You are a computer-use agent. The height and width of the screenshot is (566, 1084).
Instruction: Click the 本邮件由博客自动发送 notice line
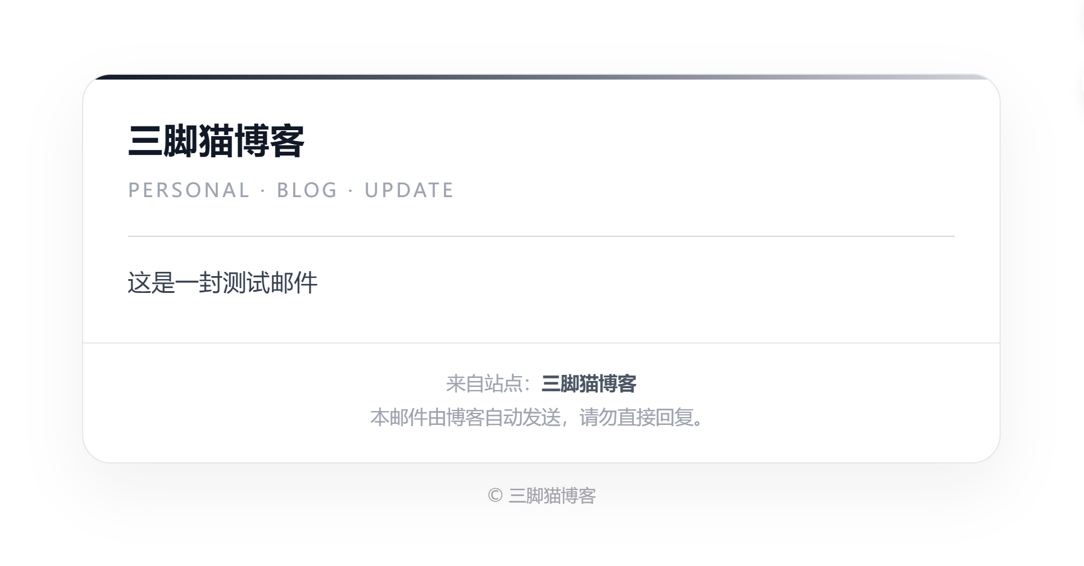tap(537, 417)
